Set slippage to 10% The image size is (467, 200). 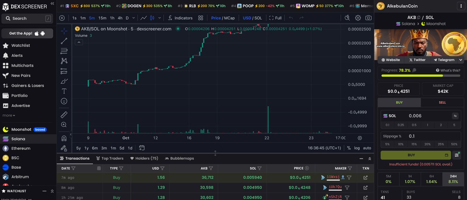point(401,144)
